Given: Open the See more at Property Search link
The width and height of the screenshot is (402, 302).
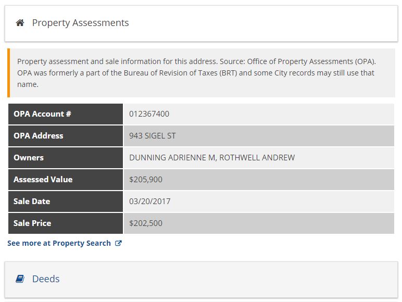Looking at the screenshot, I should pyautogui.click(x=65, y=243).
